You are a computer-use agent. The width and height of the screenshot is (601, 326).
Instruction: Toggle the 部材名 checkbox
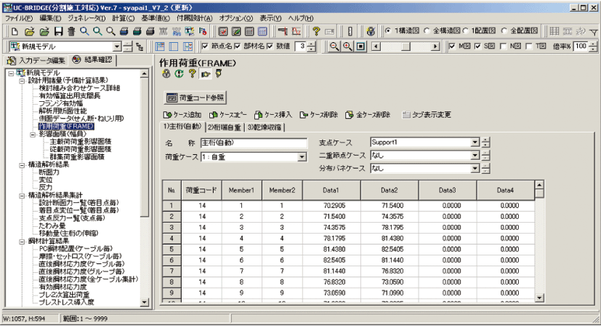(237, 46)
